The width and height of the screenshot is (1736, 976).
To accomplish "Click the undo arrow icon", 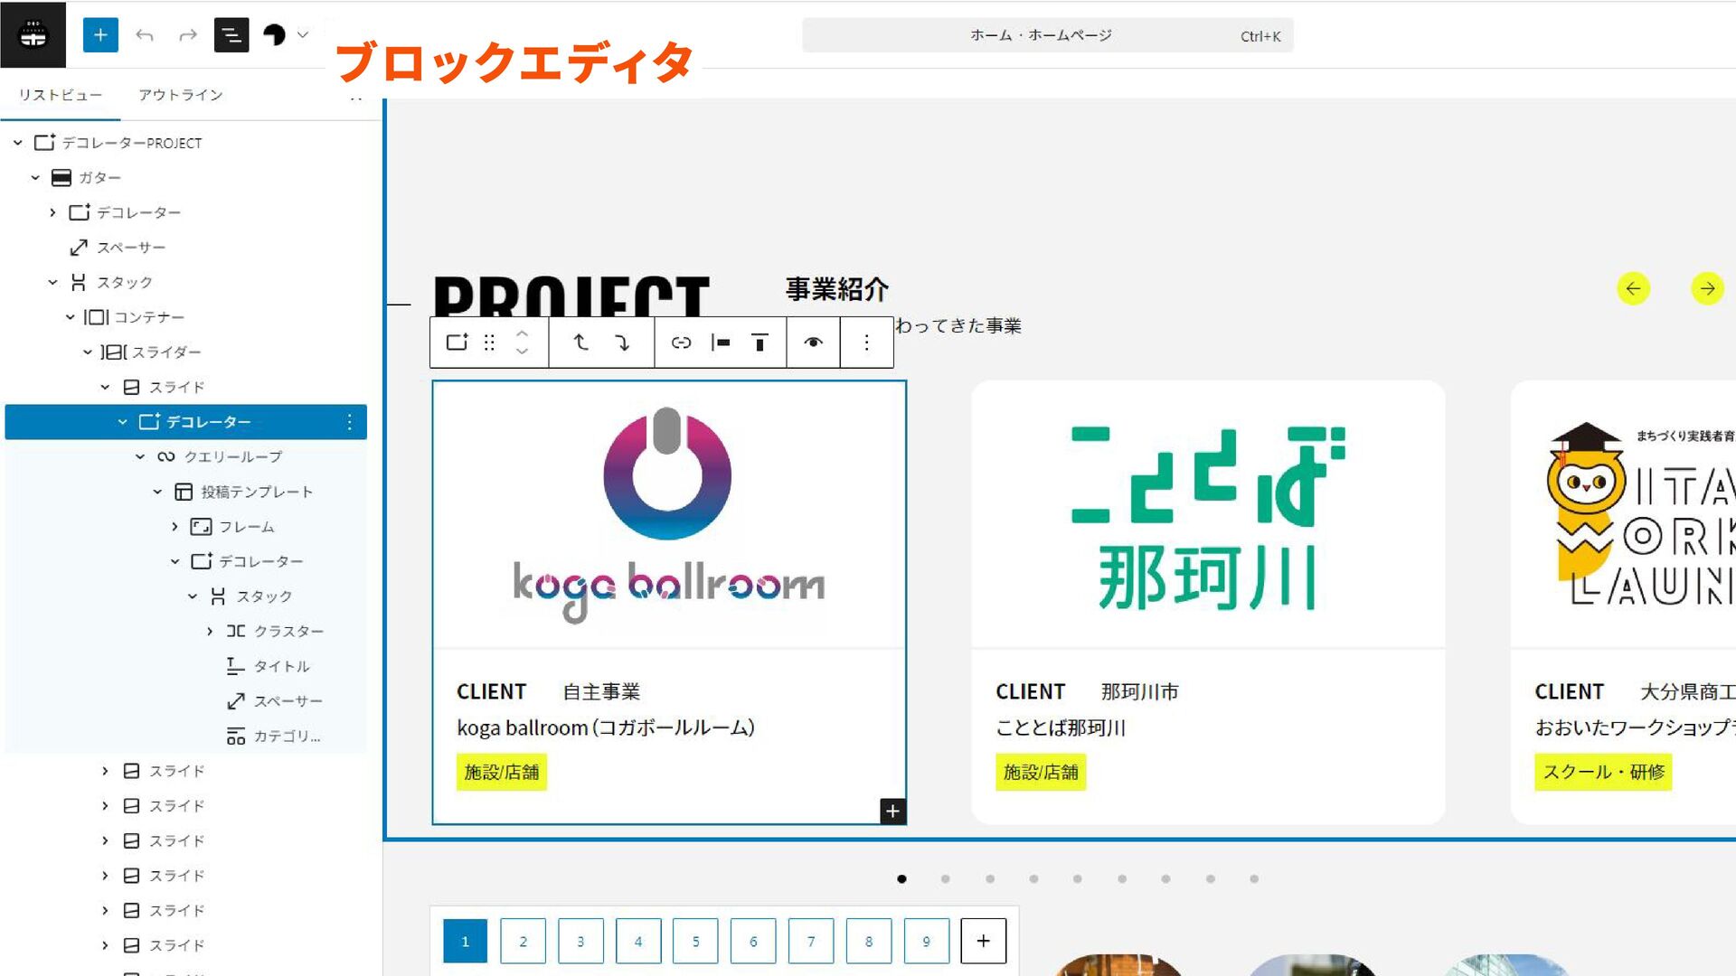I will [145, 35].
